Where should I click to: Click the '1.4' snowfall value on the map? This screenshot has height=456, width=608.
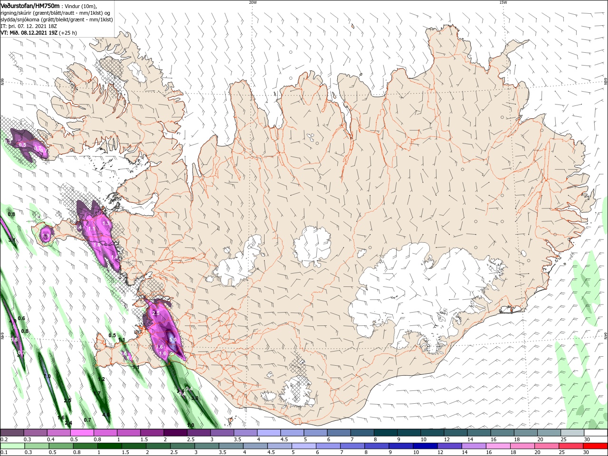point(114,257)
